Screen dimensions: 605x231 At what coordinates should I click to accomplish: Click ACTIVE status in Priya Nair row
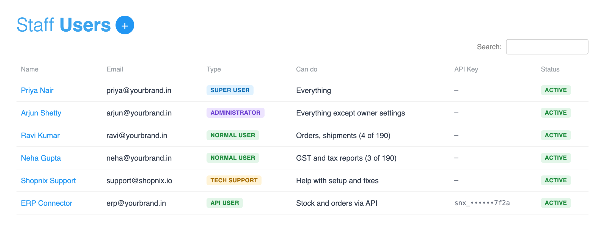[x=556, y=90]
